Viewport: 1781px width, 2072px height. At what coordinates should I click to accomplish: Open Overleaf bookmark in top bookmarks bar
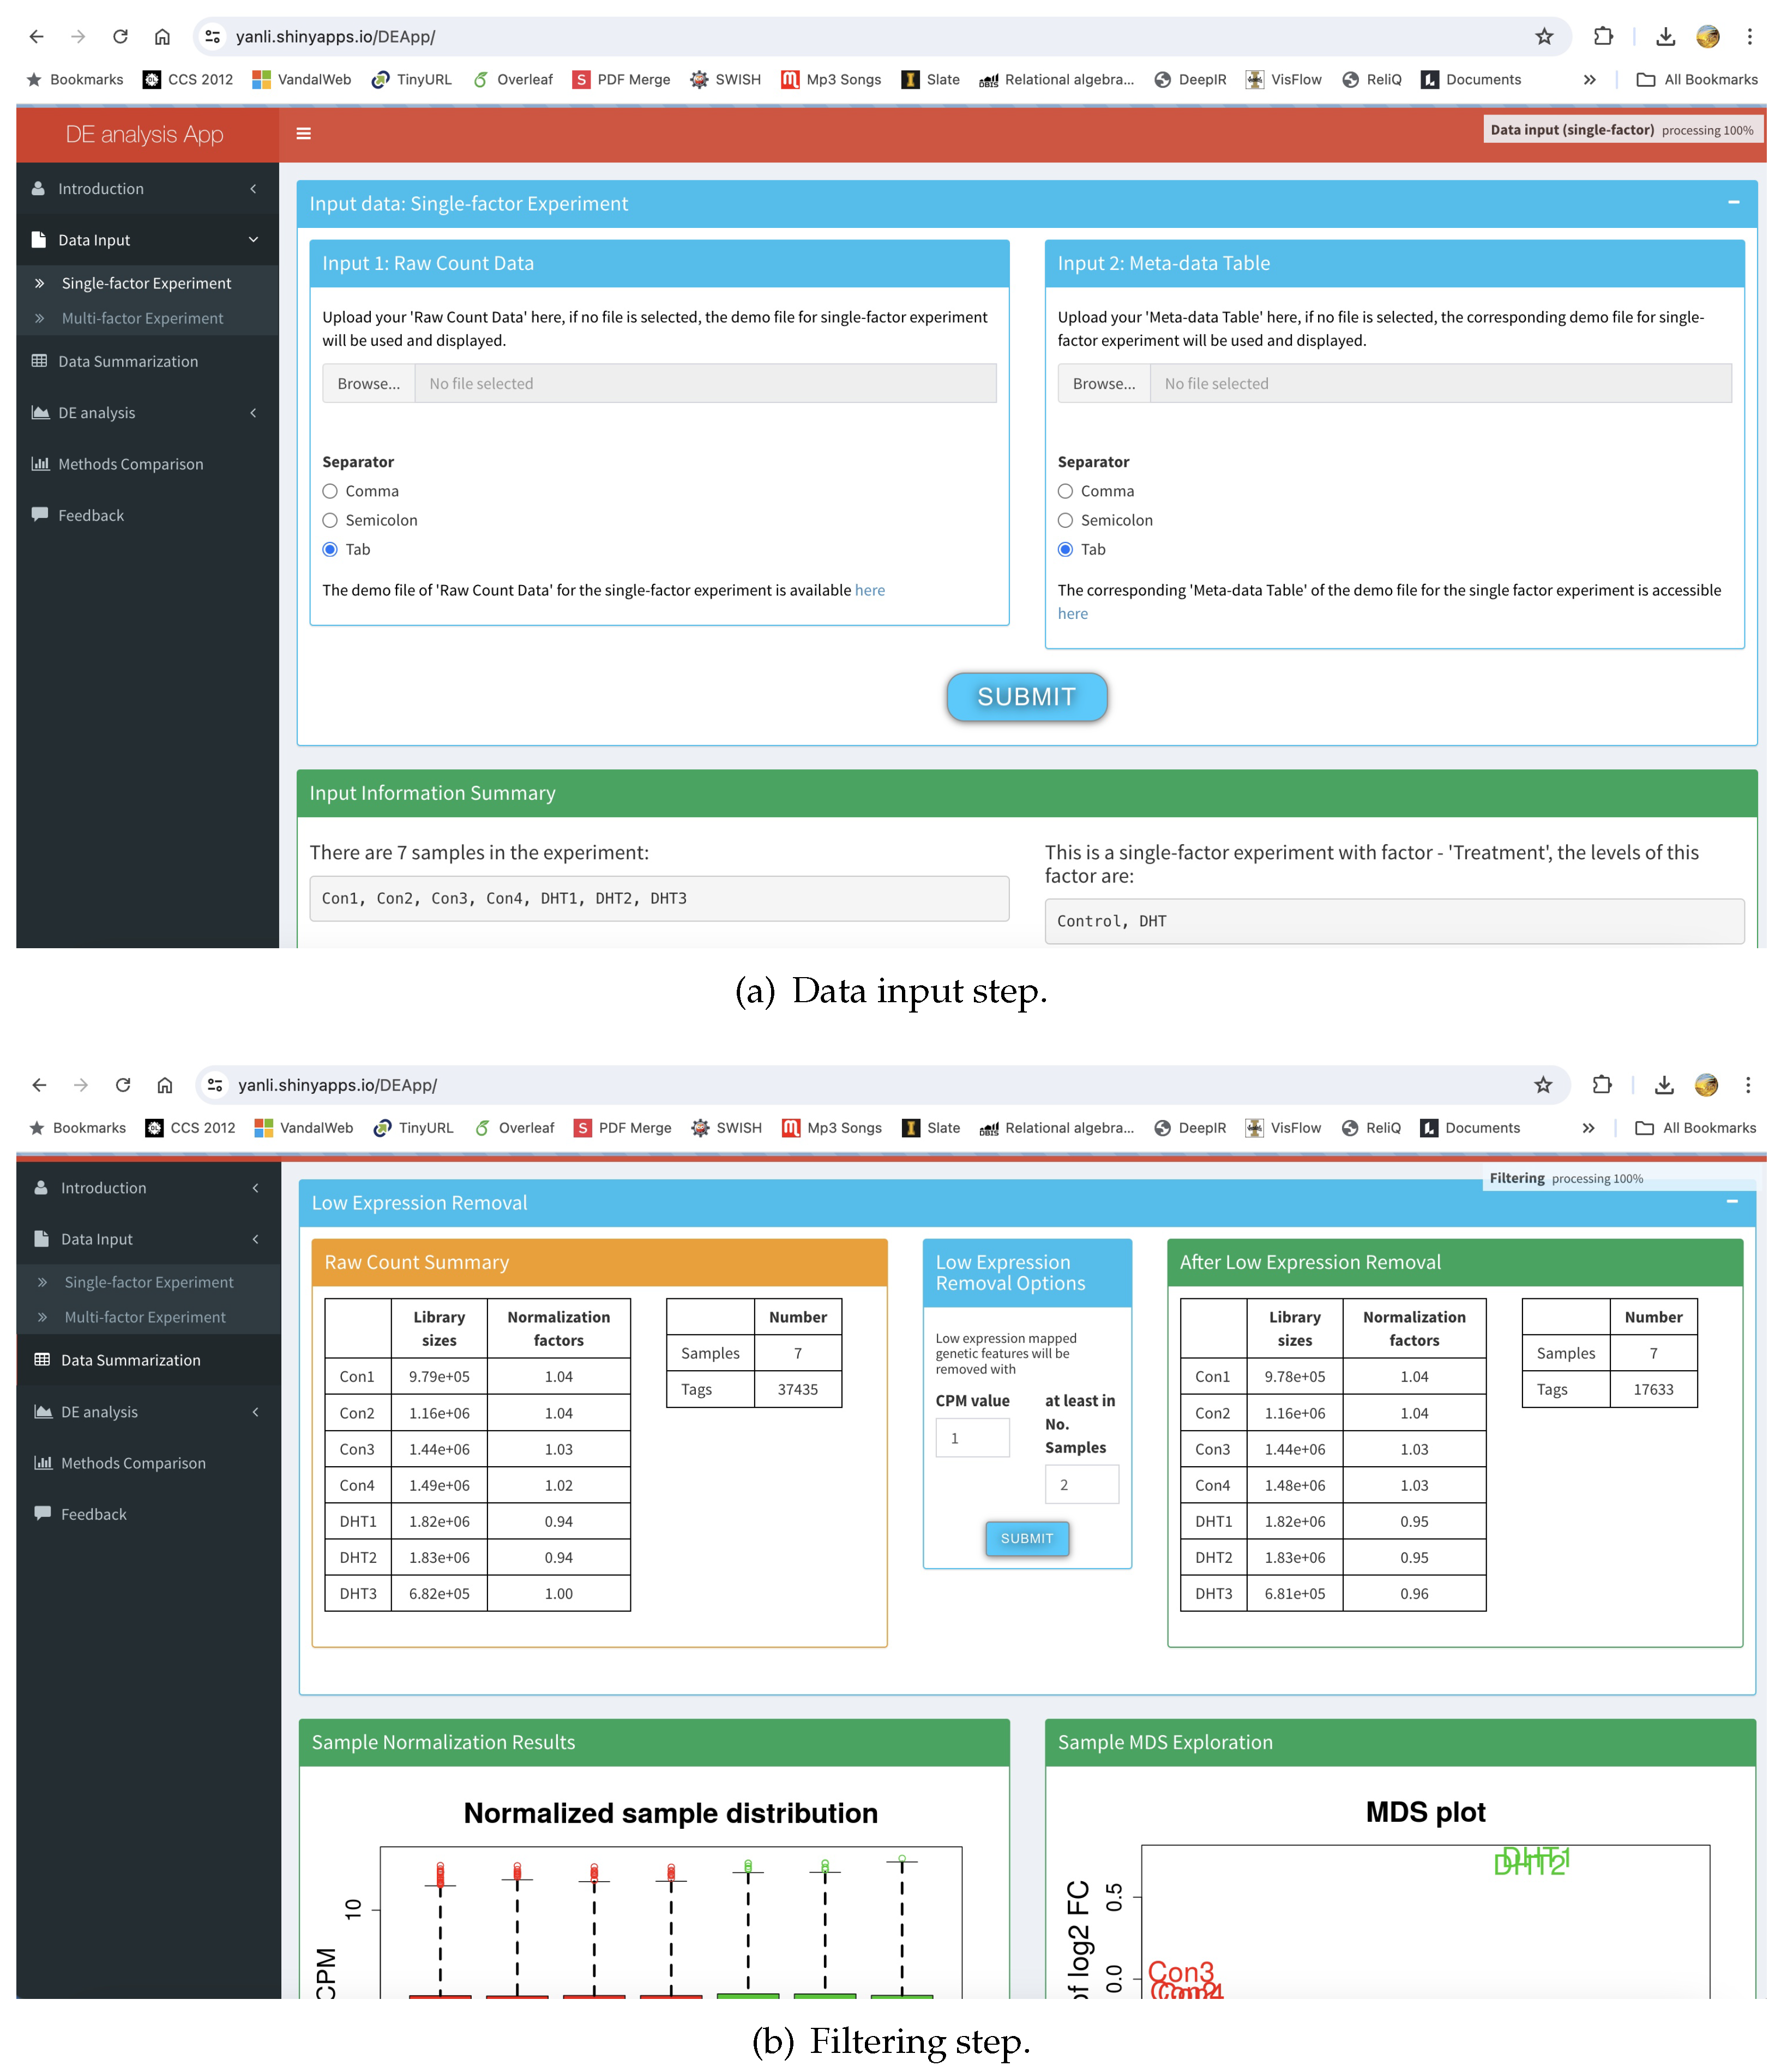pyautogui.click(x=513, y=80)
